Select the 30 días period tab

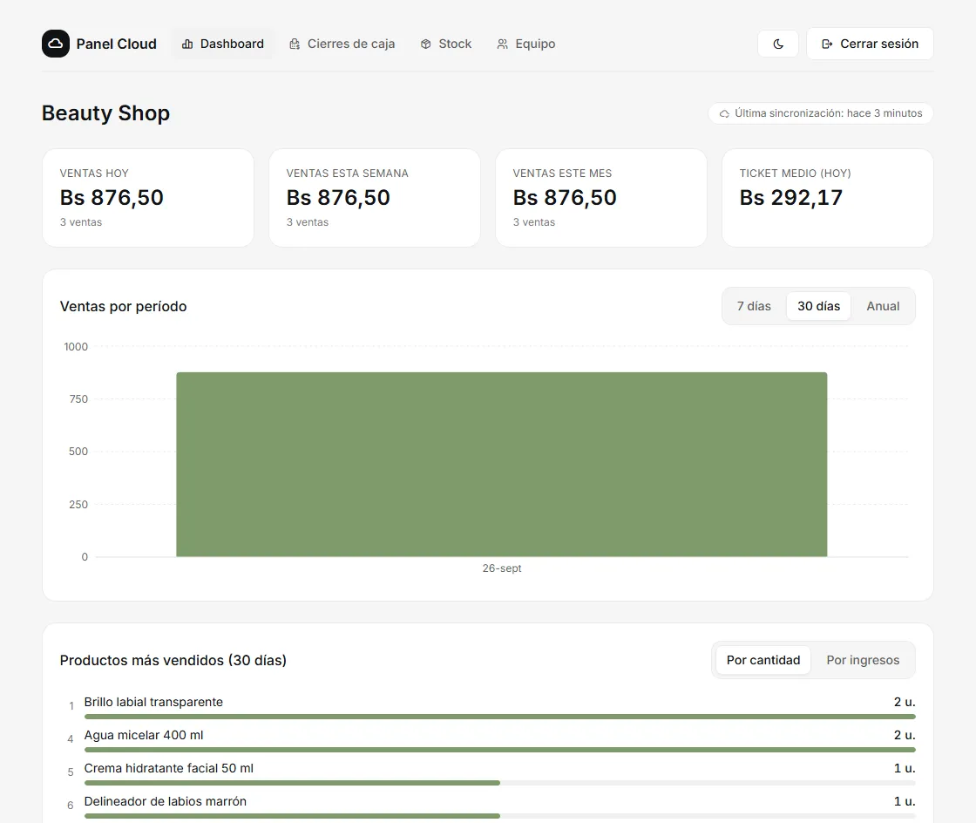coord(818,306)
